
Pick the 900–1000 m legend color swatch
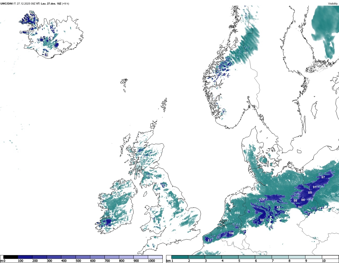(x=141, y=257)
